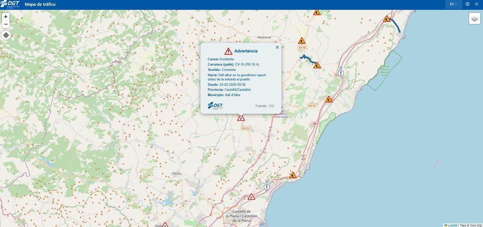Click numbered info marker near N- road label

(x=341, y=73)
